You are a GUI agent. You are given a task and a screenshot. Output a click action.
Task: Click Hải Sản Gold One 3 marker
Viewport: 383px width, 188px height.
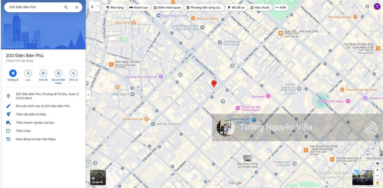(x=332, y=159)
